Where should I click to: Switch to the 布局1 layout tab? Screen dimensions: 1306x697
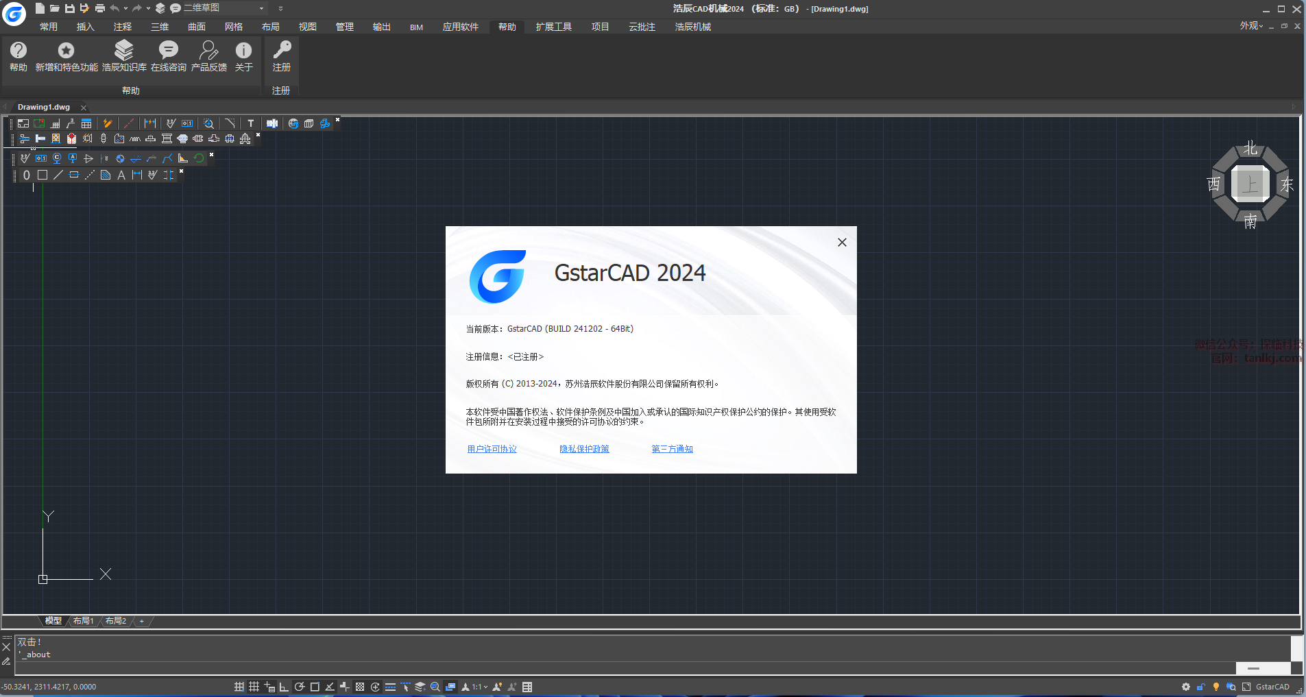[83, 621]
